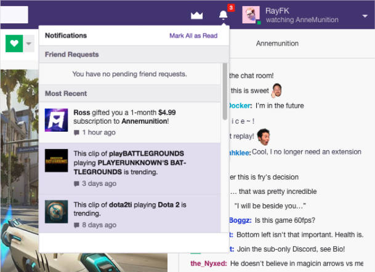Viewport: 375px width, 272px height.
Task: Open the RayFK profile avatar
Action: [251, 15]
